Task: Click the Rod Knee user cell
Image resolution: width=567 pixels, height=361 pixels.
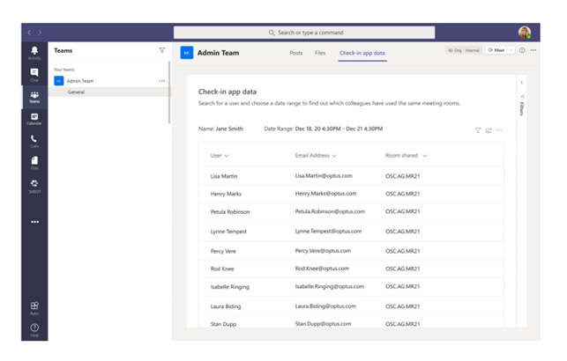Action: coord(222,269)
